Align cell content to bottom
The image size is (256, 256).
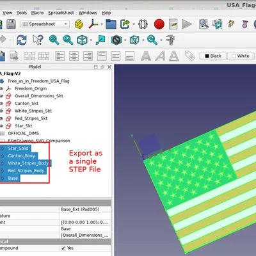[130, 56]
